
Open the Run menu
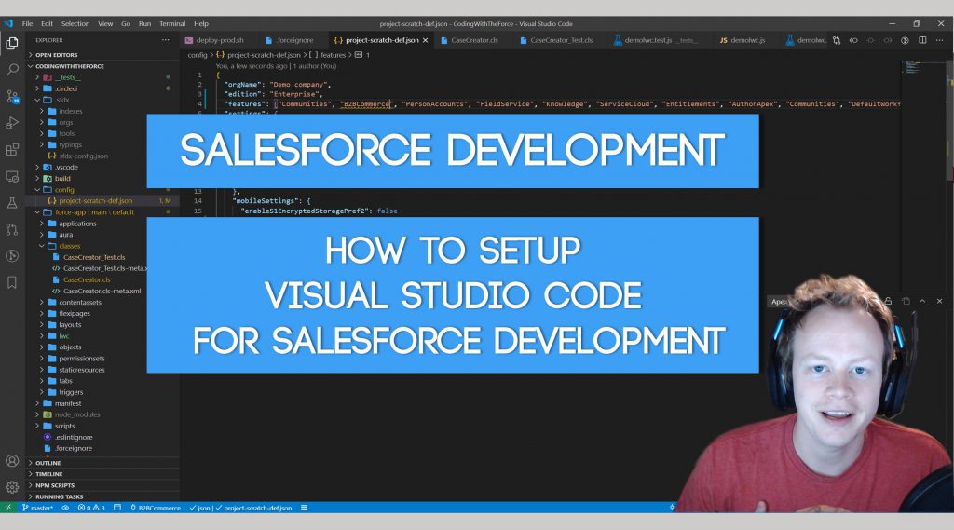point(144,23)
